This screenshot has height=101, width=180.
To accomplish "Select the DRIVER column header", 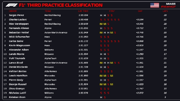I will 13,11.
